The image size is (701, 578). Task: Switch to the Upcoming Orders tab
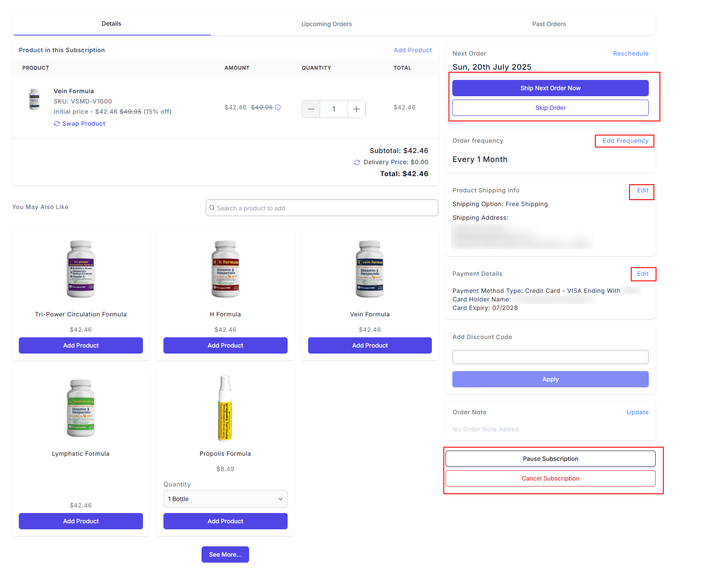[x=327, y=24]
